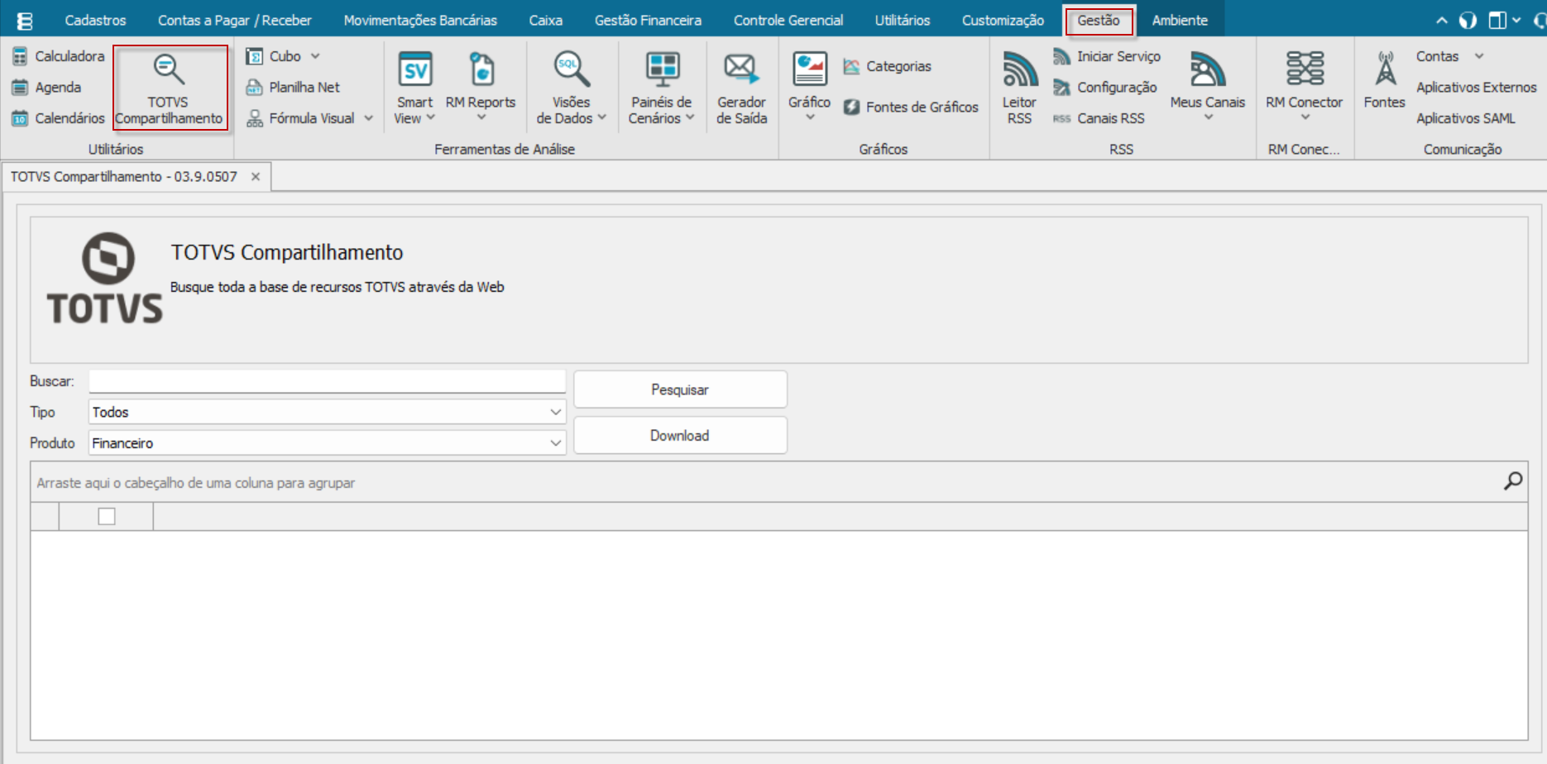Open the Gestão Financeira tab
The width and height of the screenshot is (1547, 764).
[x=648, y=21]
